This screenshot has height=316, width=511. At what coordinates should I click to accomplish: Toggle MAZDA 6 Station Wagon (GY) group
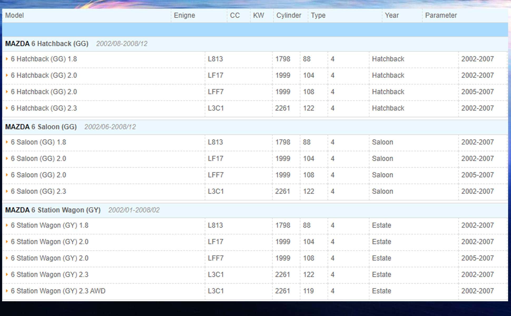(x=53, y=210)
